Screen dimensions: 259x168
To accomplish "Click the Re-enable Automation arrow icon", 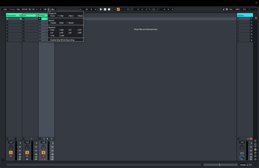I will pyautogui.click(x=121, y=9).
